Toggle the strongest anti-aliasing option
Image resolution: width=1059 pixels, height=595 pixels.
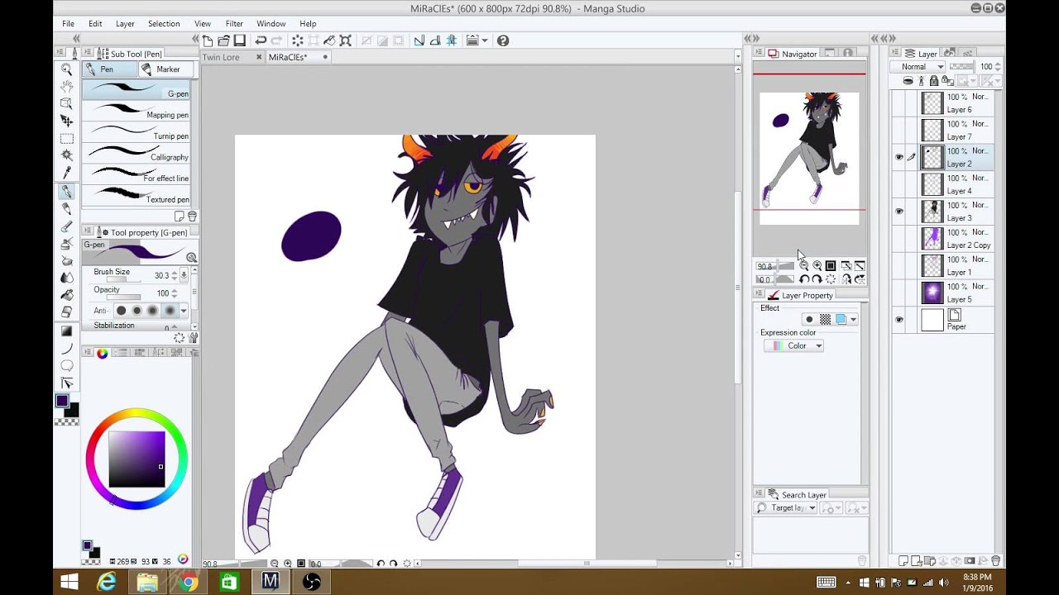click(x=170, y=311)
